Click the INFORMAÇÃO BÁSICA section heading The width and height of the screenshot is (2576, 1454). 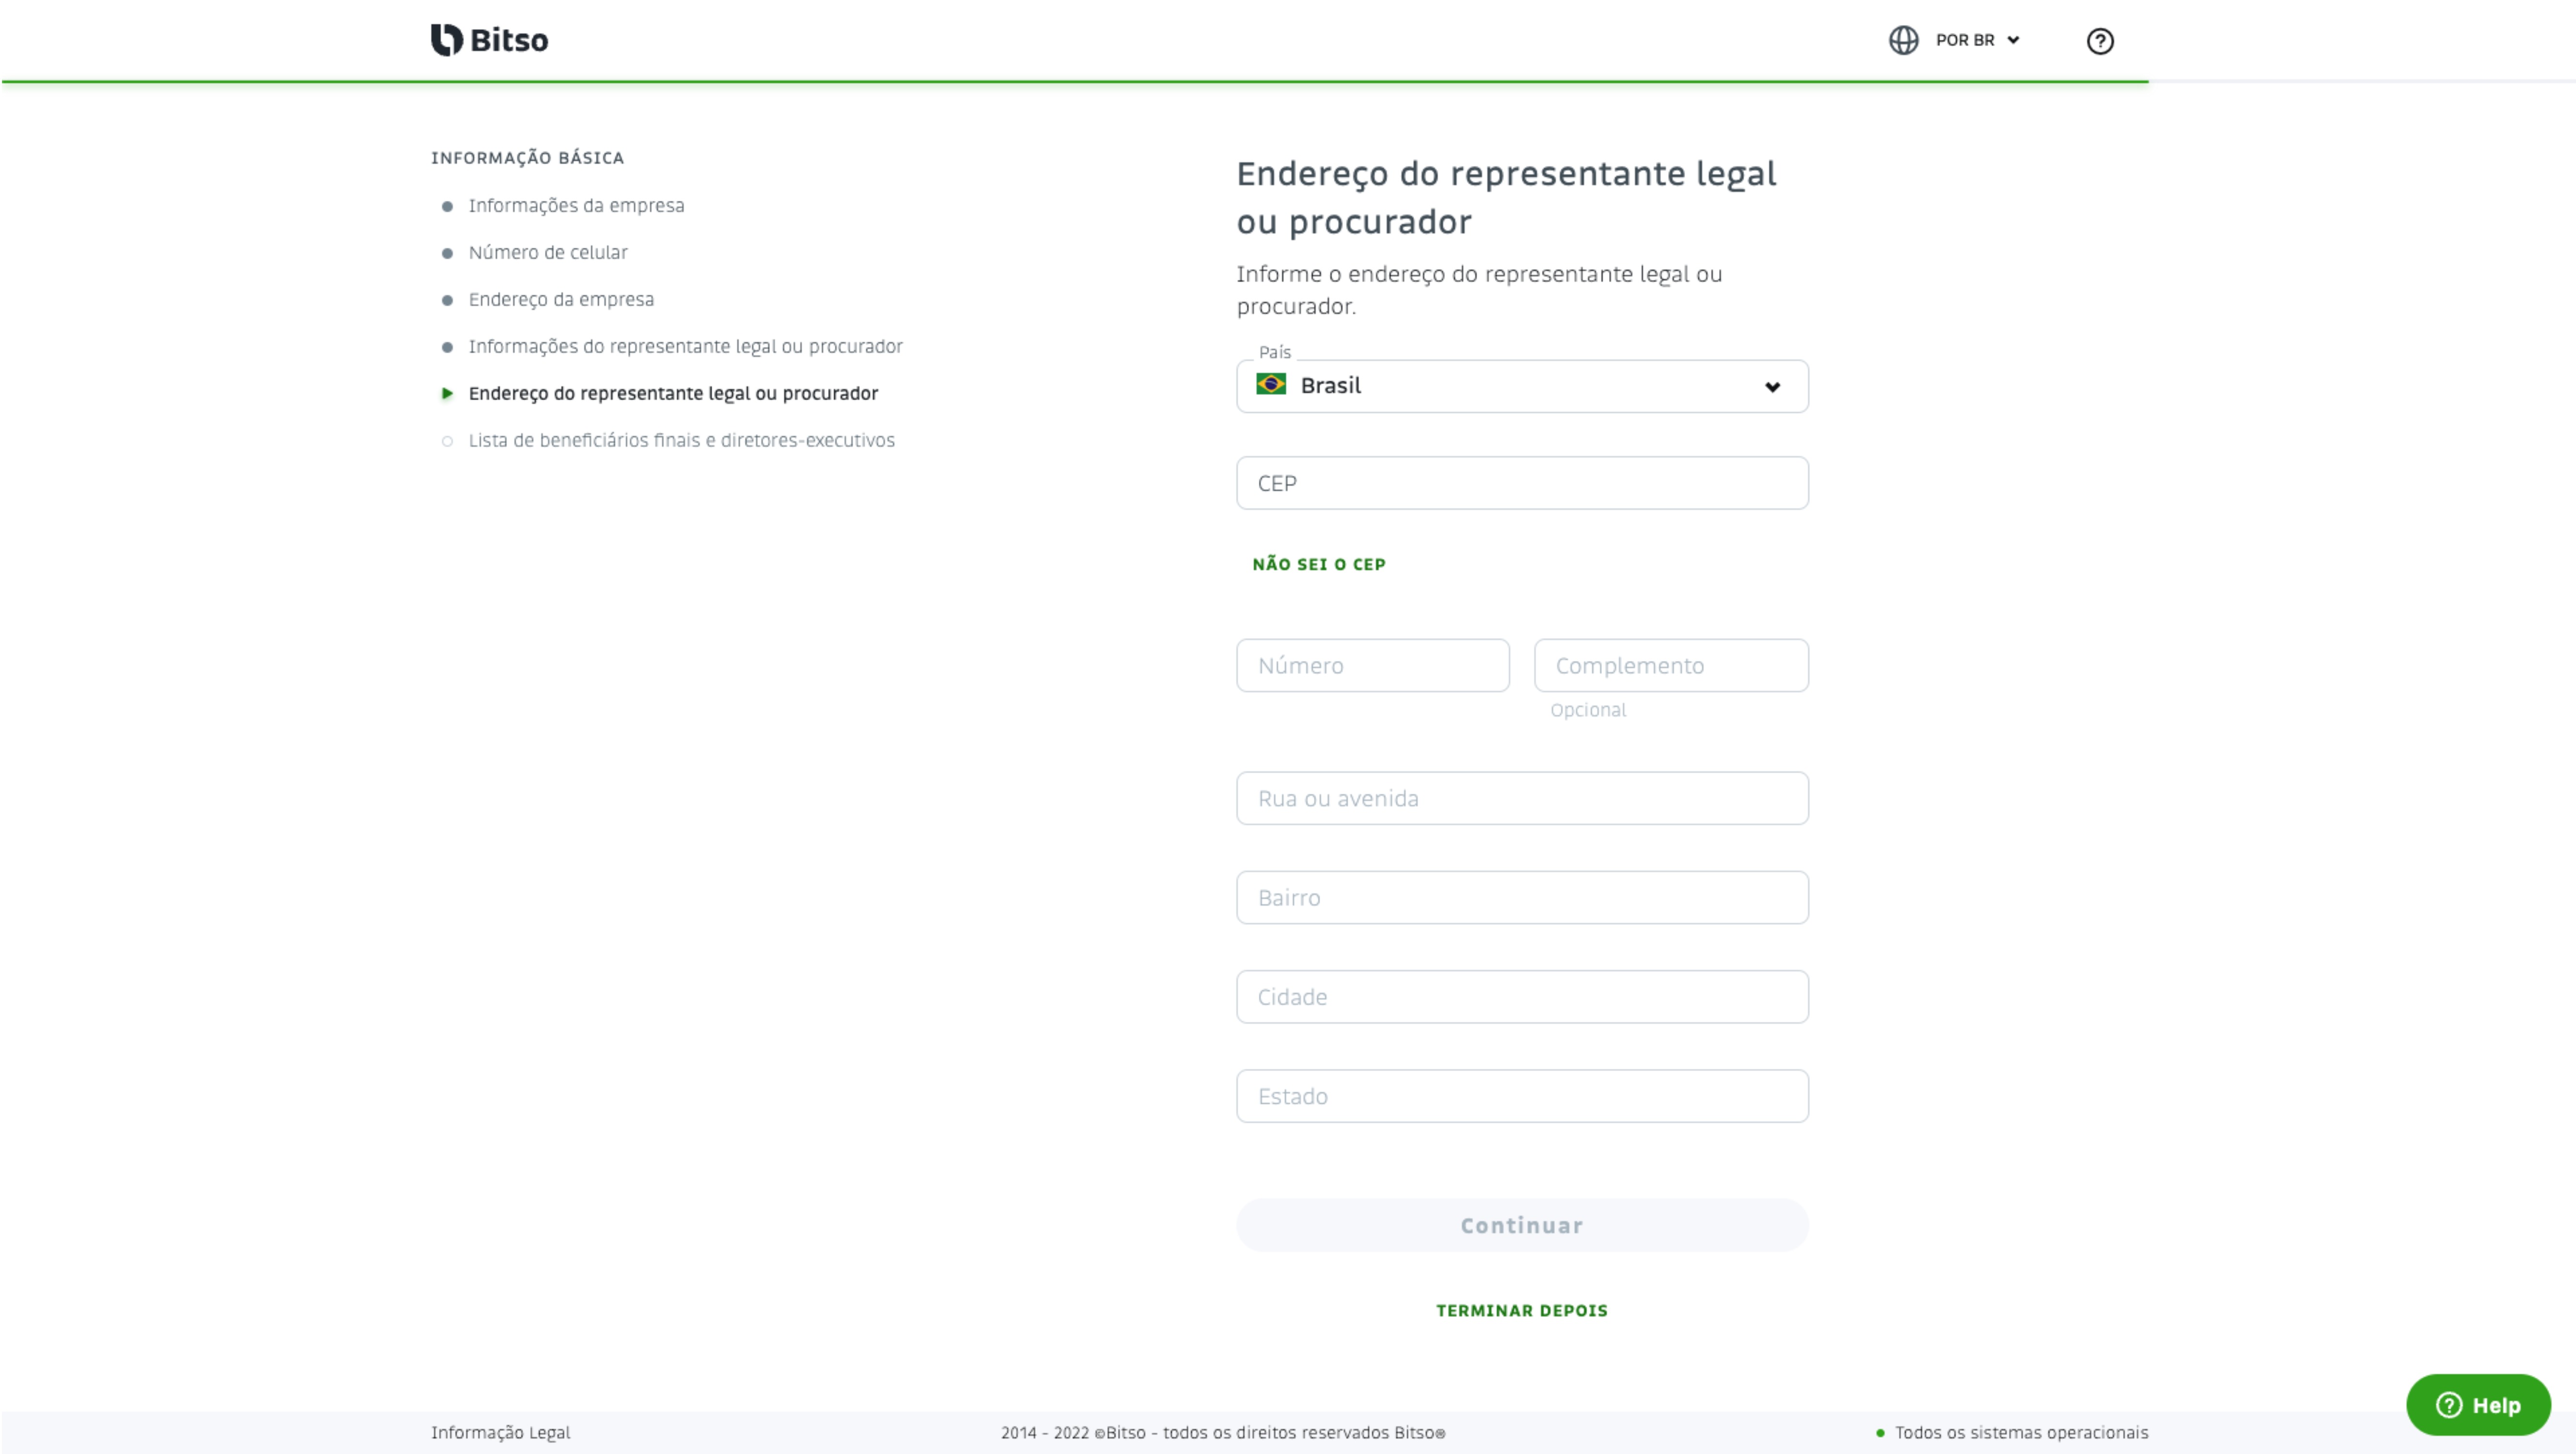click(527, 158)
